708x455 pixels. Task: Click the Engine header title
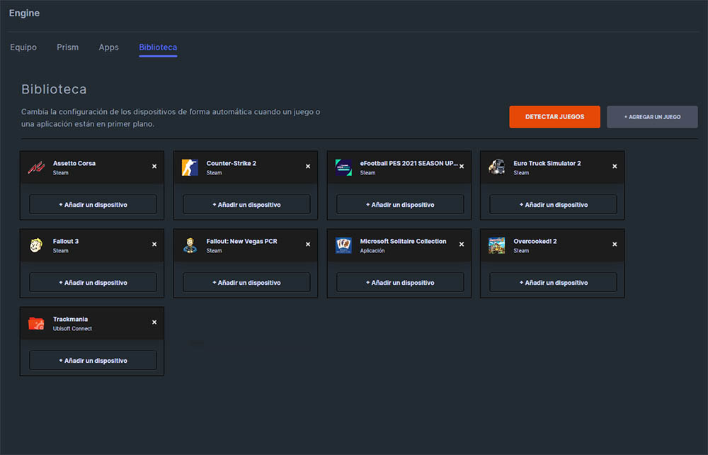click(x=24, y=13)
